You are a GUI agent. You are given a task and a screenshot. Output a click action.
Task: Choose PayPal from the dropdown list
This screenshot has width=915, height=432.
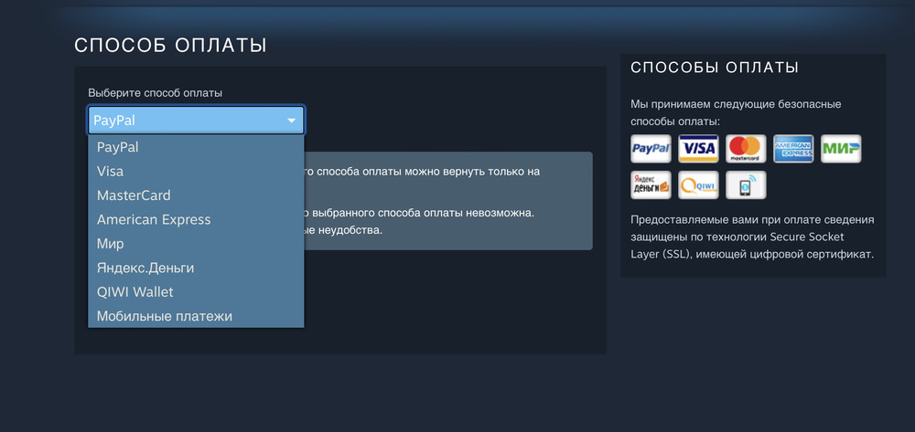tap(196, 147)
